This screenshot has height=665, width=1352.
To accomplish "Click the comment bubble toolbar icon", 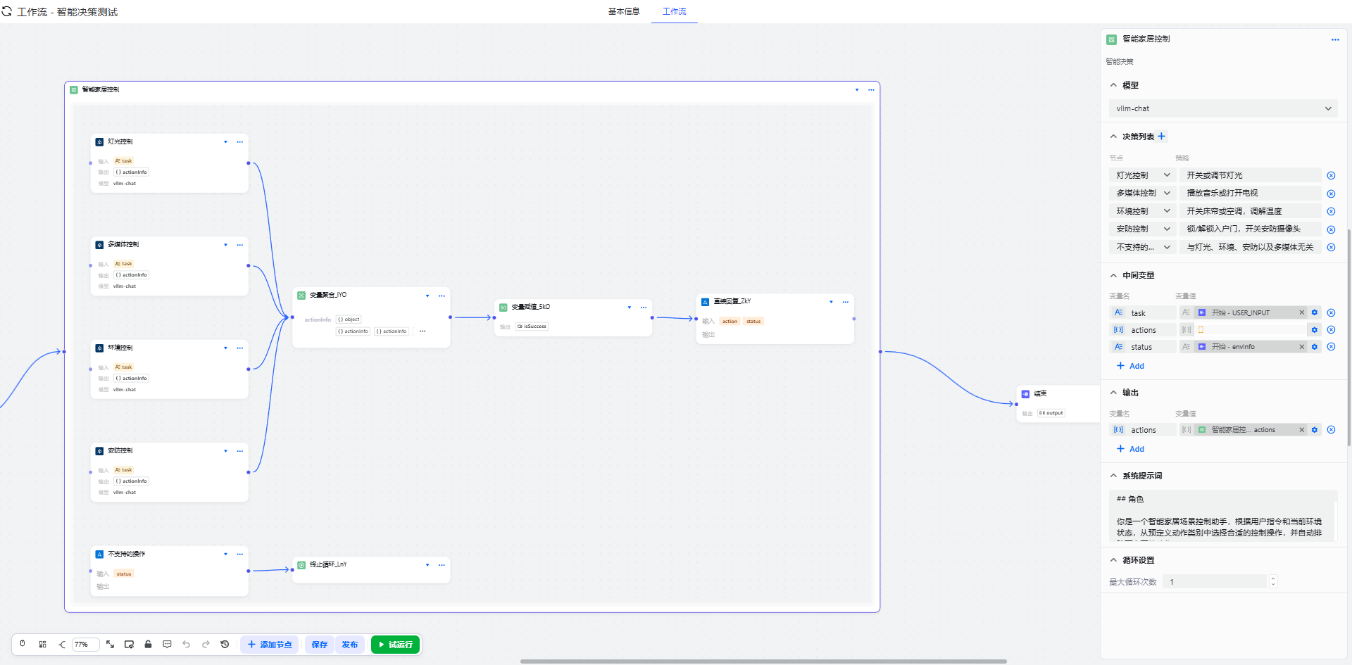I will coord(167,645).
